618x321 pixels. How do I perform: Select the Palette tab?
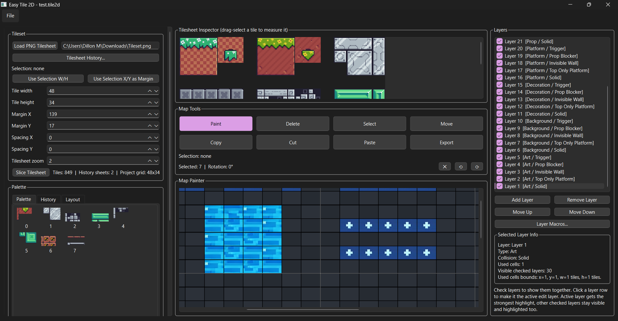pyautogui.click(x=24, y=199)
